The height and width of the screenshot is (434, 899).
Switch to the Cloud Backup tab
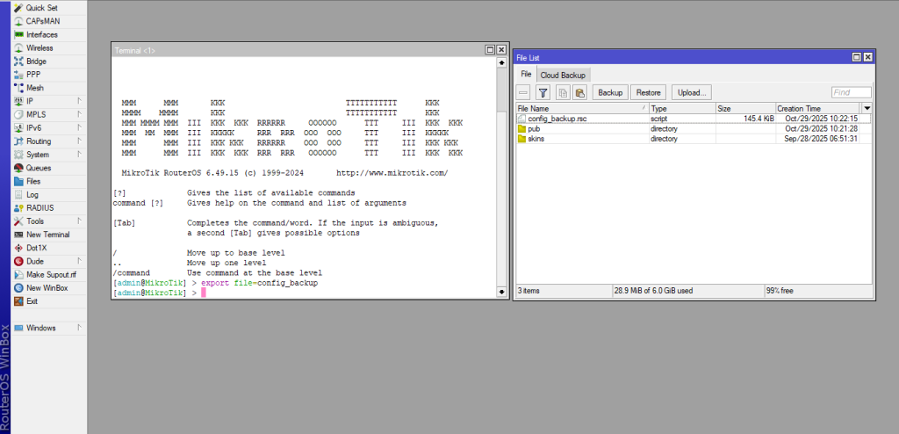(x=564, y=76)
